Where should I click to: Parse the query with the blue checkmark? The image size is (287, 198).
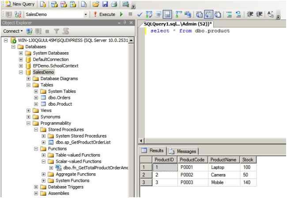(140, 14)
